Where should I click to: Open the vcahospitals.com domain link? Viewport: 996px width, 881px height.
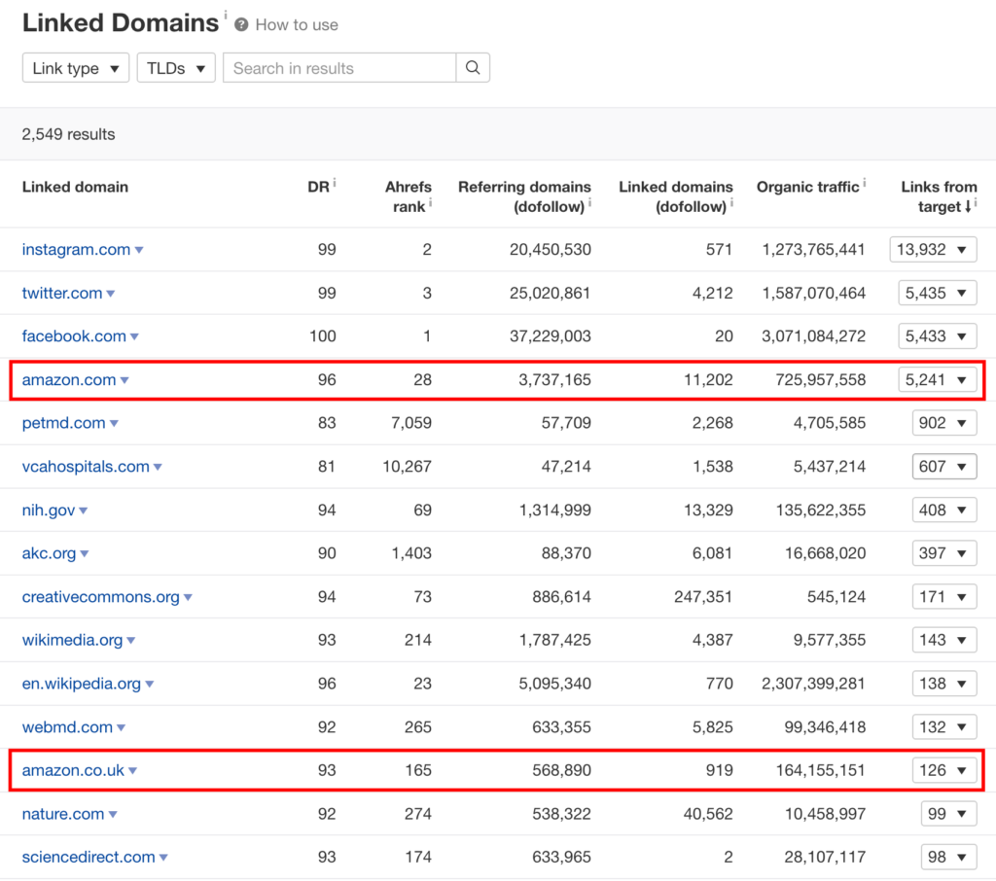coord(86,466)
